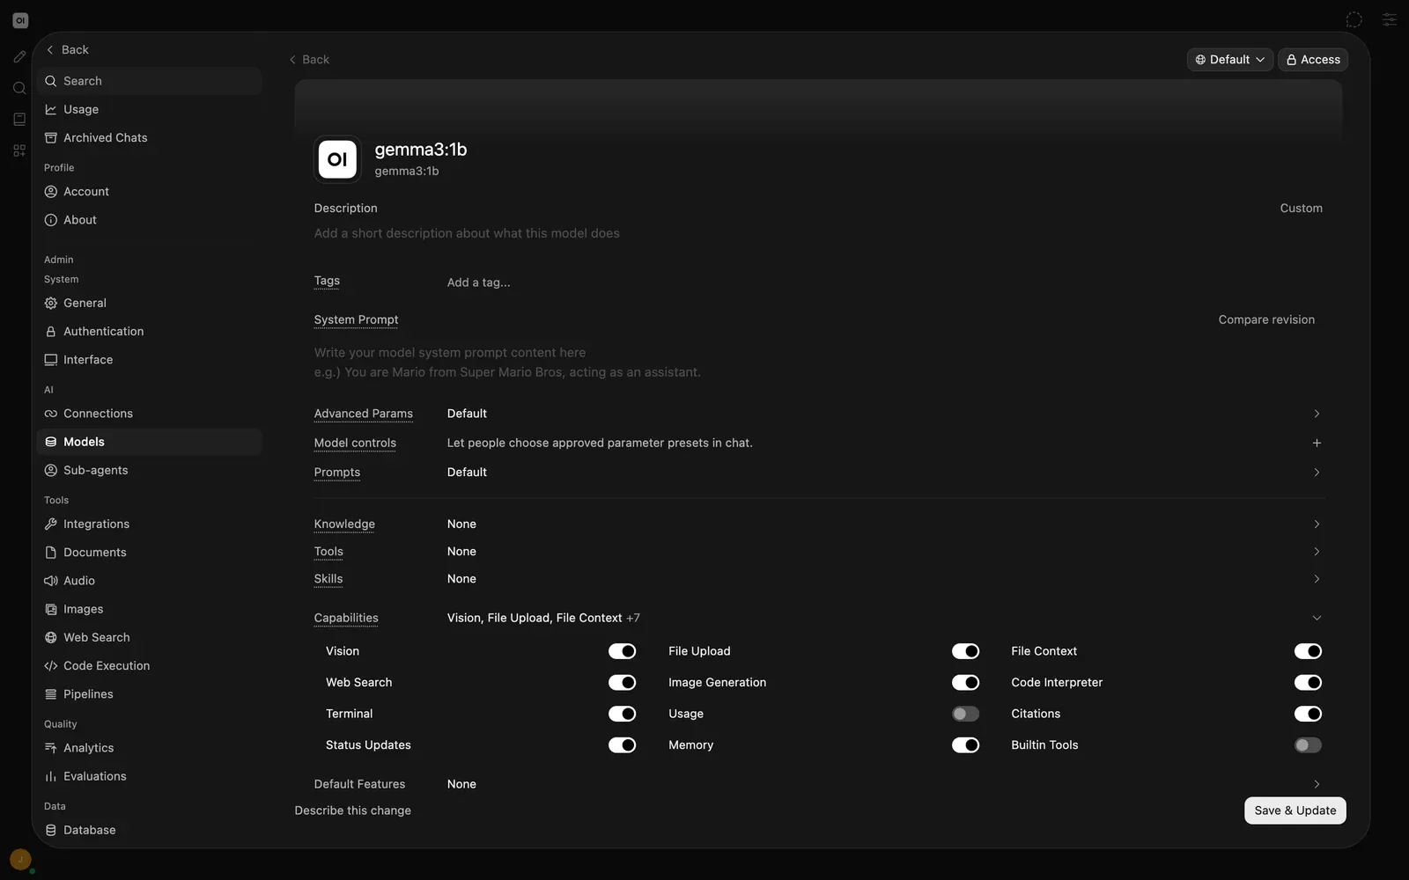Screen dimensions: 1409x880
Task: Open Web Search settings in sidebar
Action: pyautogui.click(x=150, y=637)
